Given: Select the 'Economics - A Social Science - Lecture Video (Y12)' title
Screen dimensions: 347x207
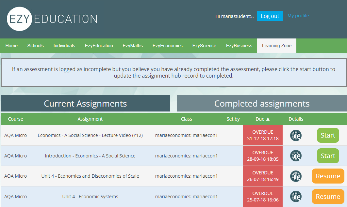Looking at the screenshot, I should [90, 135].
